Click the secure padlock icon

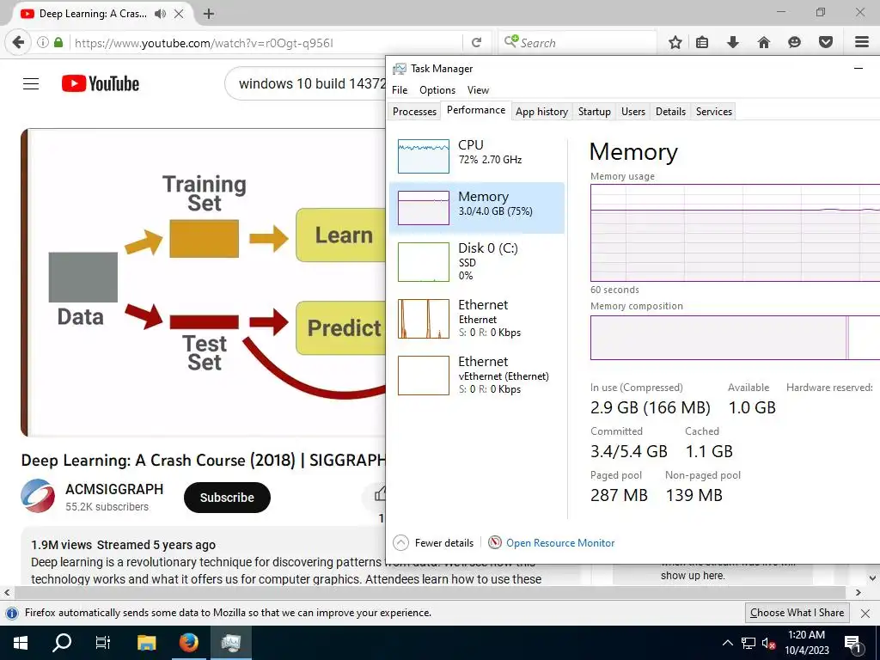(58, 43)
